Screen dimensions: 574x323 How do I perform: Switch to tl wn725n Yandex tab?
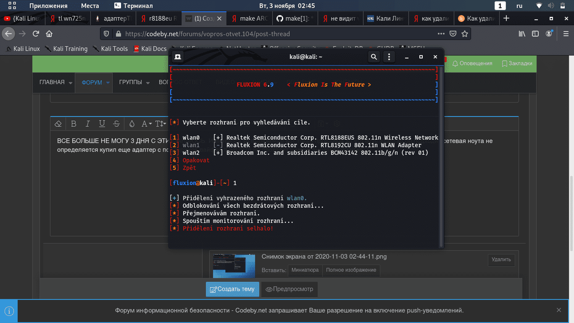pyautogui.click(x=67, y=19)
